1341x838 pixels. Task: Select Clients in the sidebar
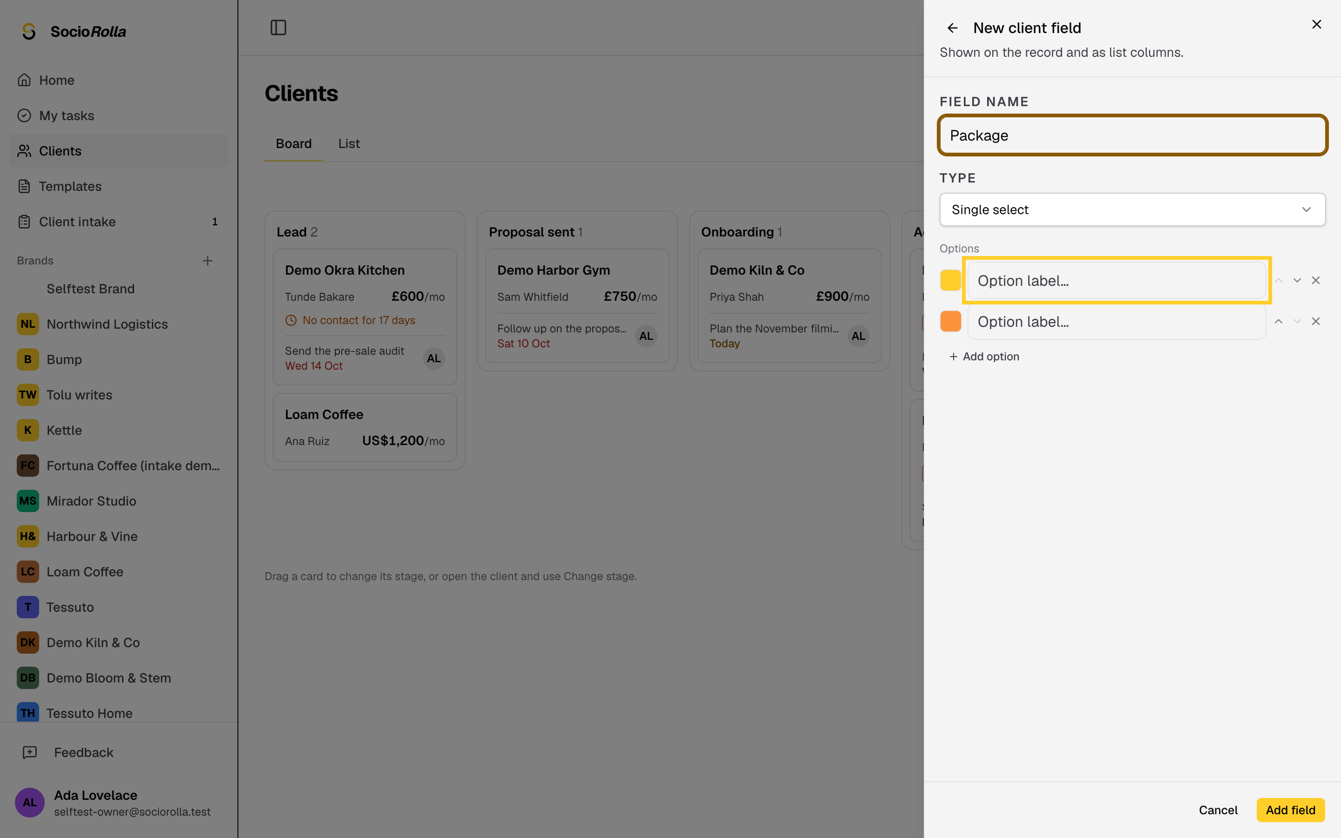[x=119, y=151]
